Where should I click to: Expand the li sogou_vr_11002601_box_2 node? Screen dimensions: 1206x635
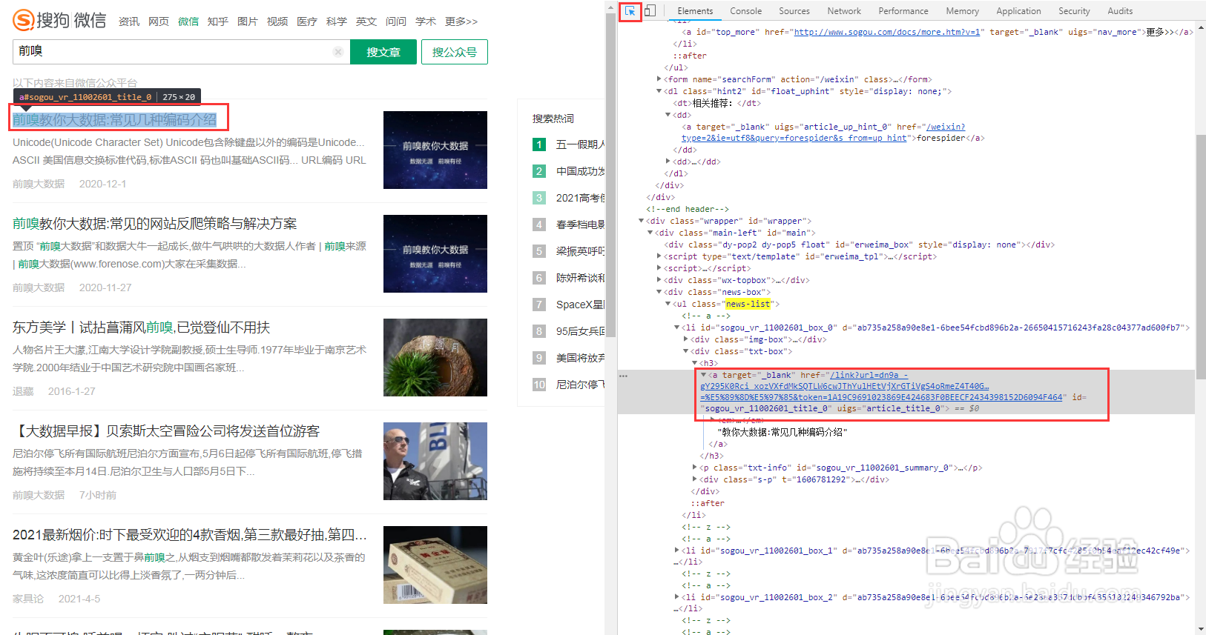(676, 597)
